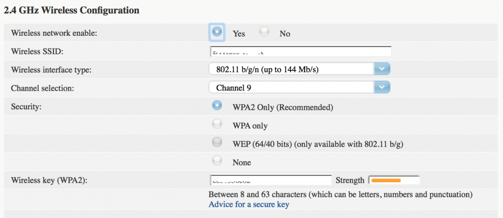Click the Wireless SSID text field
The height and width of the screenshot is (218, 503).
pyautogui.click(x=300, y=52)
